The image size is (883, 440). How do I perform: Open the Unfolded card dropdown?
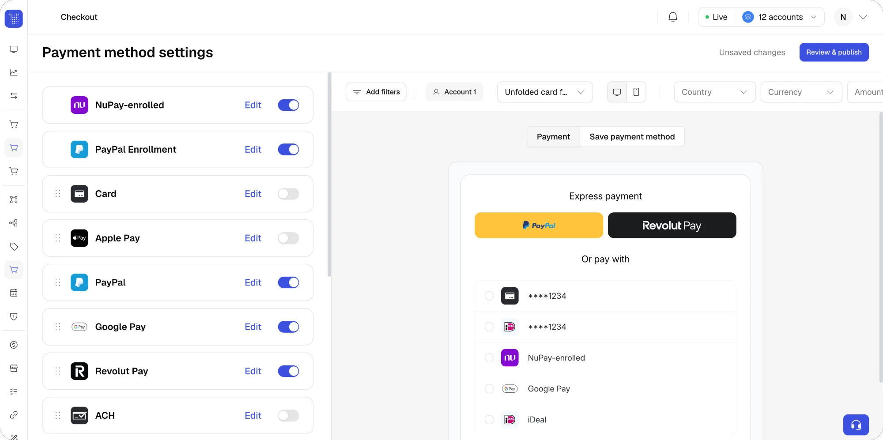coord(545,92)
